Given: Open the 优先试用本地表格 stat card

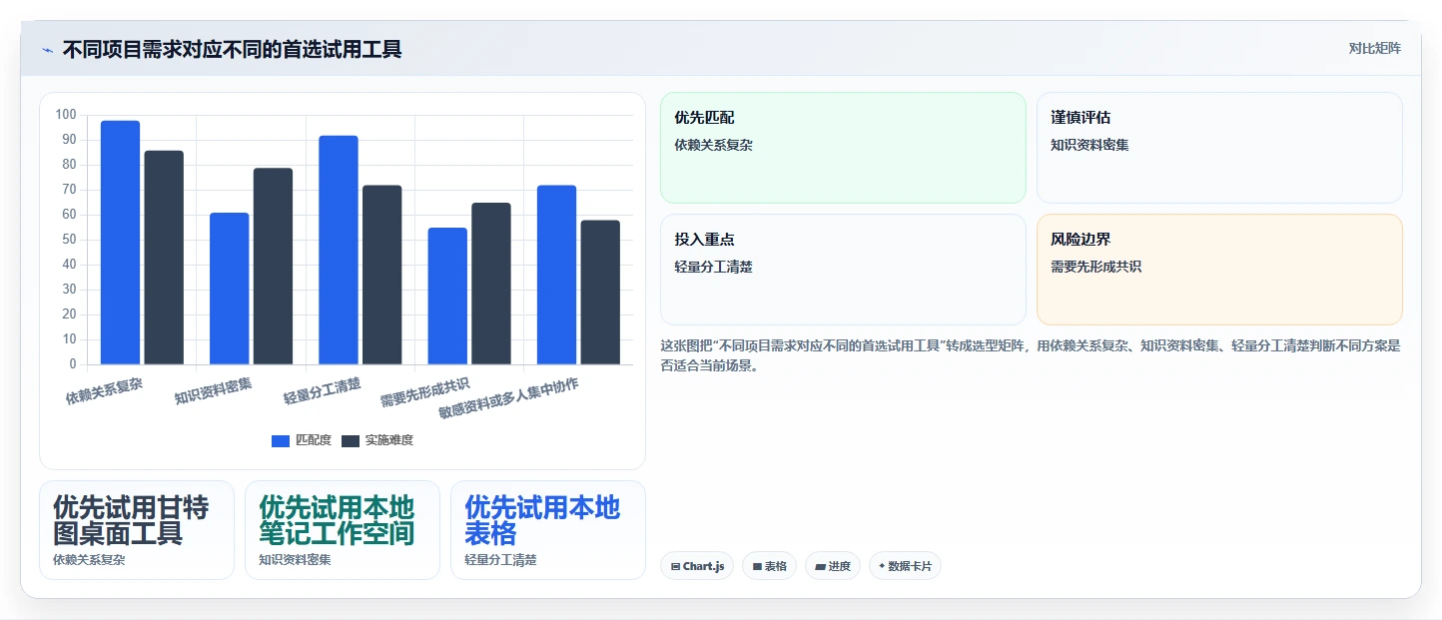Looking at the screenshot, I should [548, 530].
